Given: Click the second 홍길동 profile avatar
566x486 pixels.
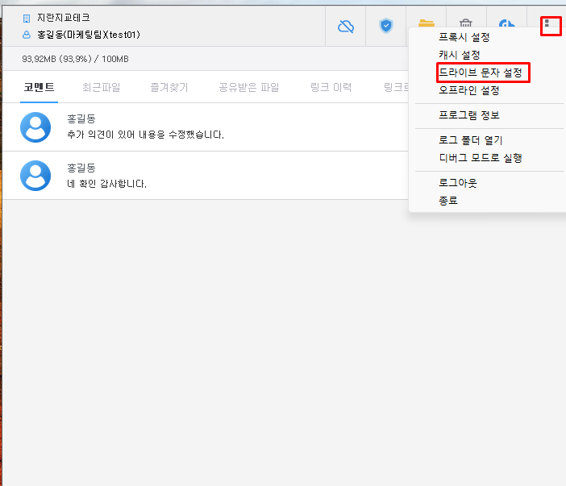Looking at the screenshot, I should 35,176.
